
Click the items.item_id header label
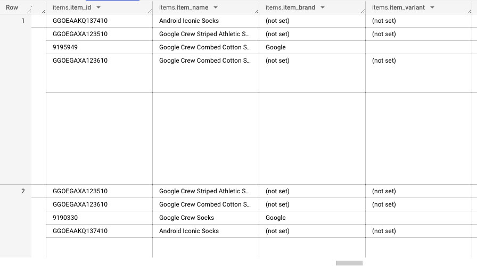tap(72, 7)
